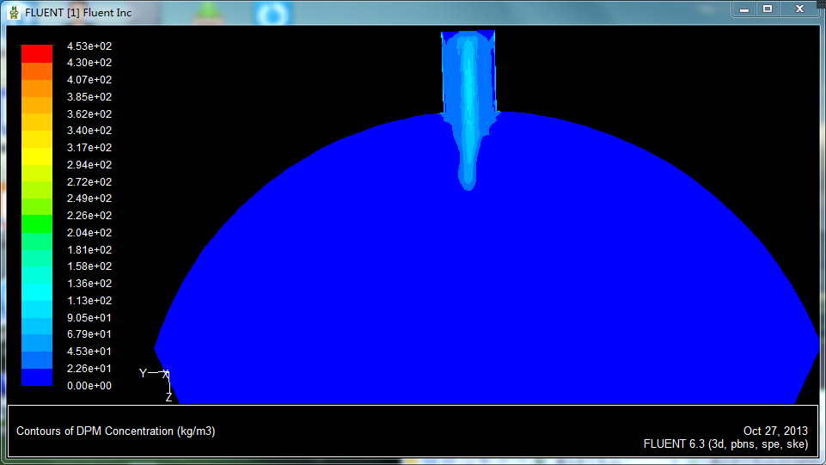826x465 pixels.
Task: Click the 6.79e+01 legend value
Action: (x=89, y=334)
